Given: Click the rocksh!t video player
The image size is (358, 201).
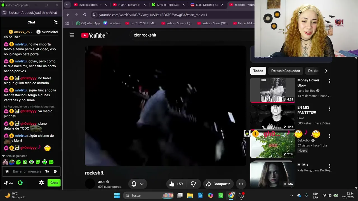Looking at the screenshot, I should click(165, 106).
